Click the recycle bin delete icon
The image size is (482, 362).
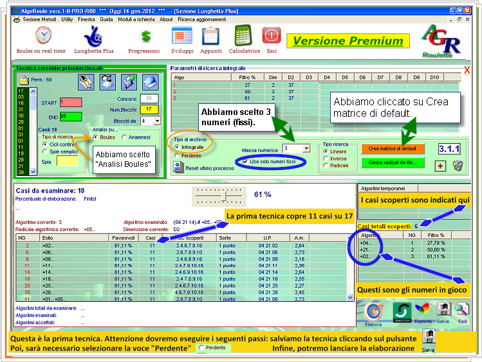(x=458, y=166)
